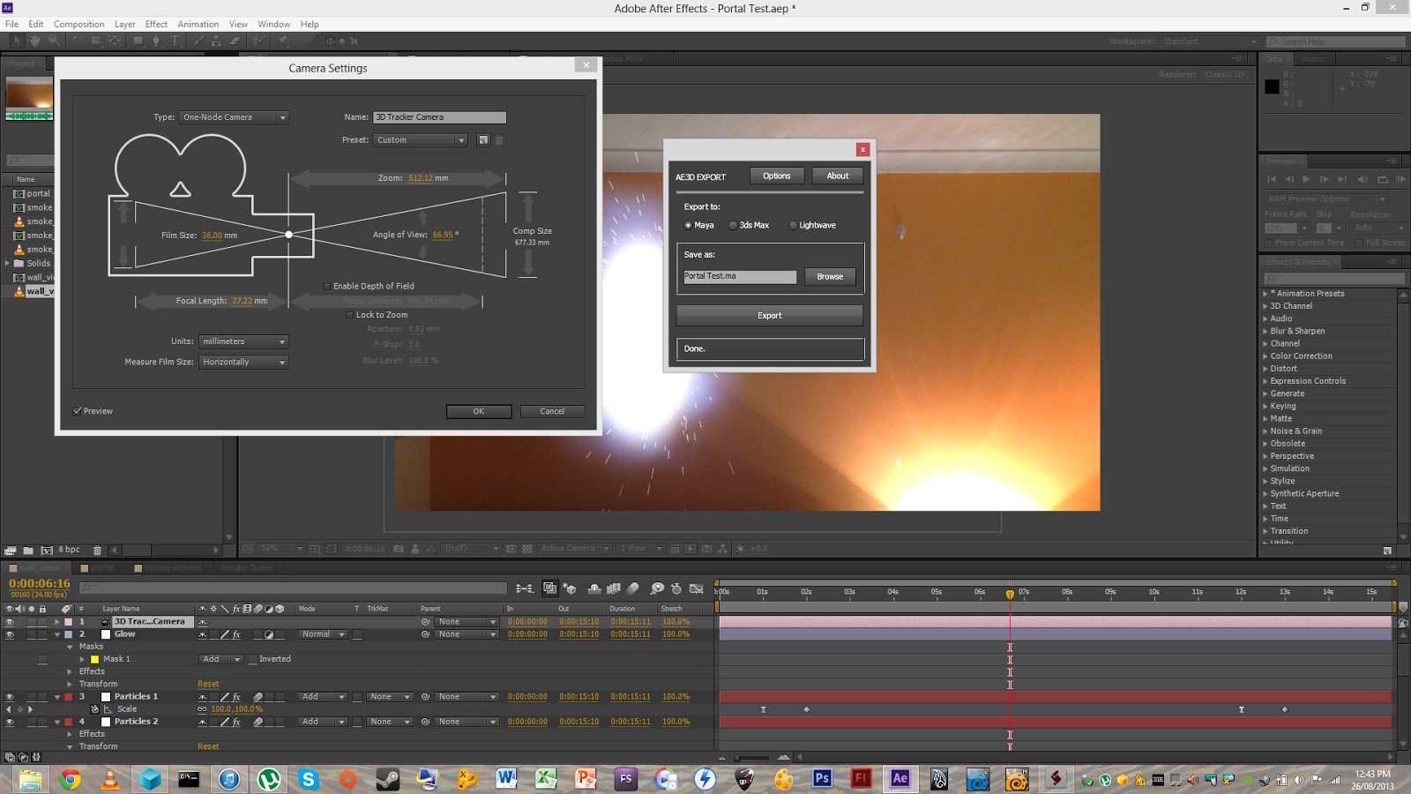Cancel the Camera Settings dialog
Screen dimensions: 1411x794
(x=552, y=411)
